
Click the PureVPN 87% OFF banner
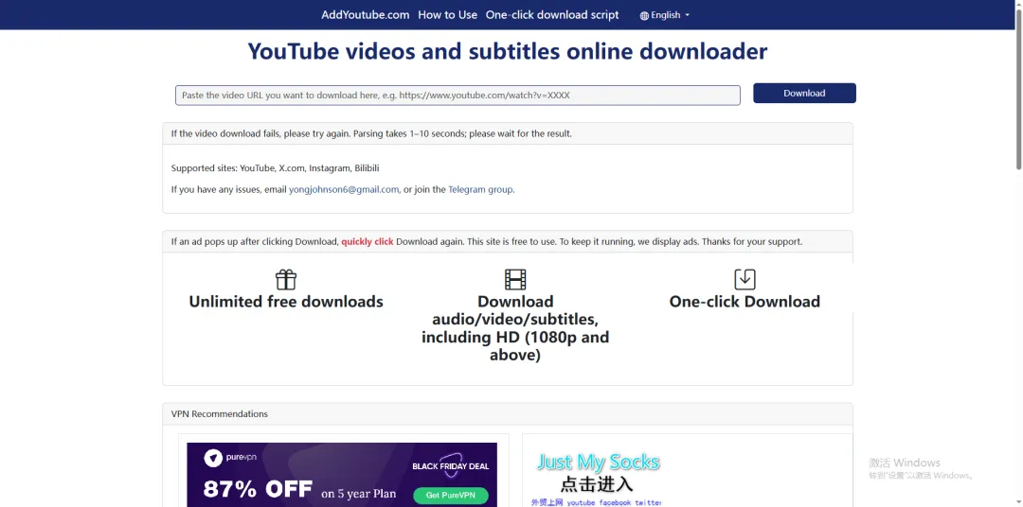coord(342,475)
